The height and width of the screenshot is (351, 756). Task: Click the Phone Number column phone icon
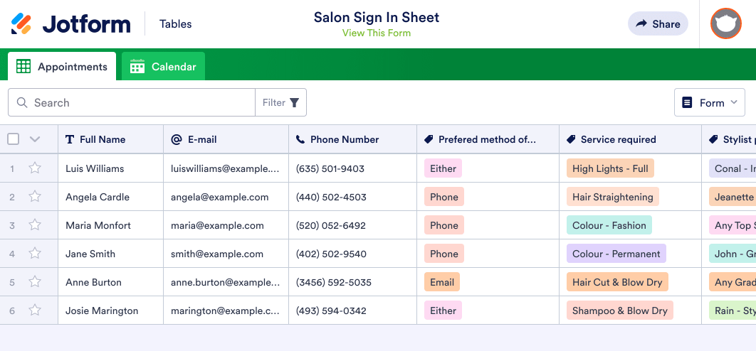coord(300,139)
